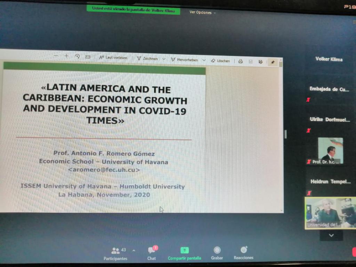This screenshot has width=356, height=267.
Task: Select Ulrike Dorfmuel... participant tile
Action: click(x=330, y=120)
